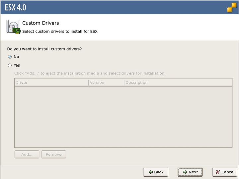
Task: Click the VMware logo icon in header
Action: coord(232,7)
